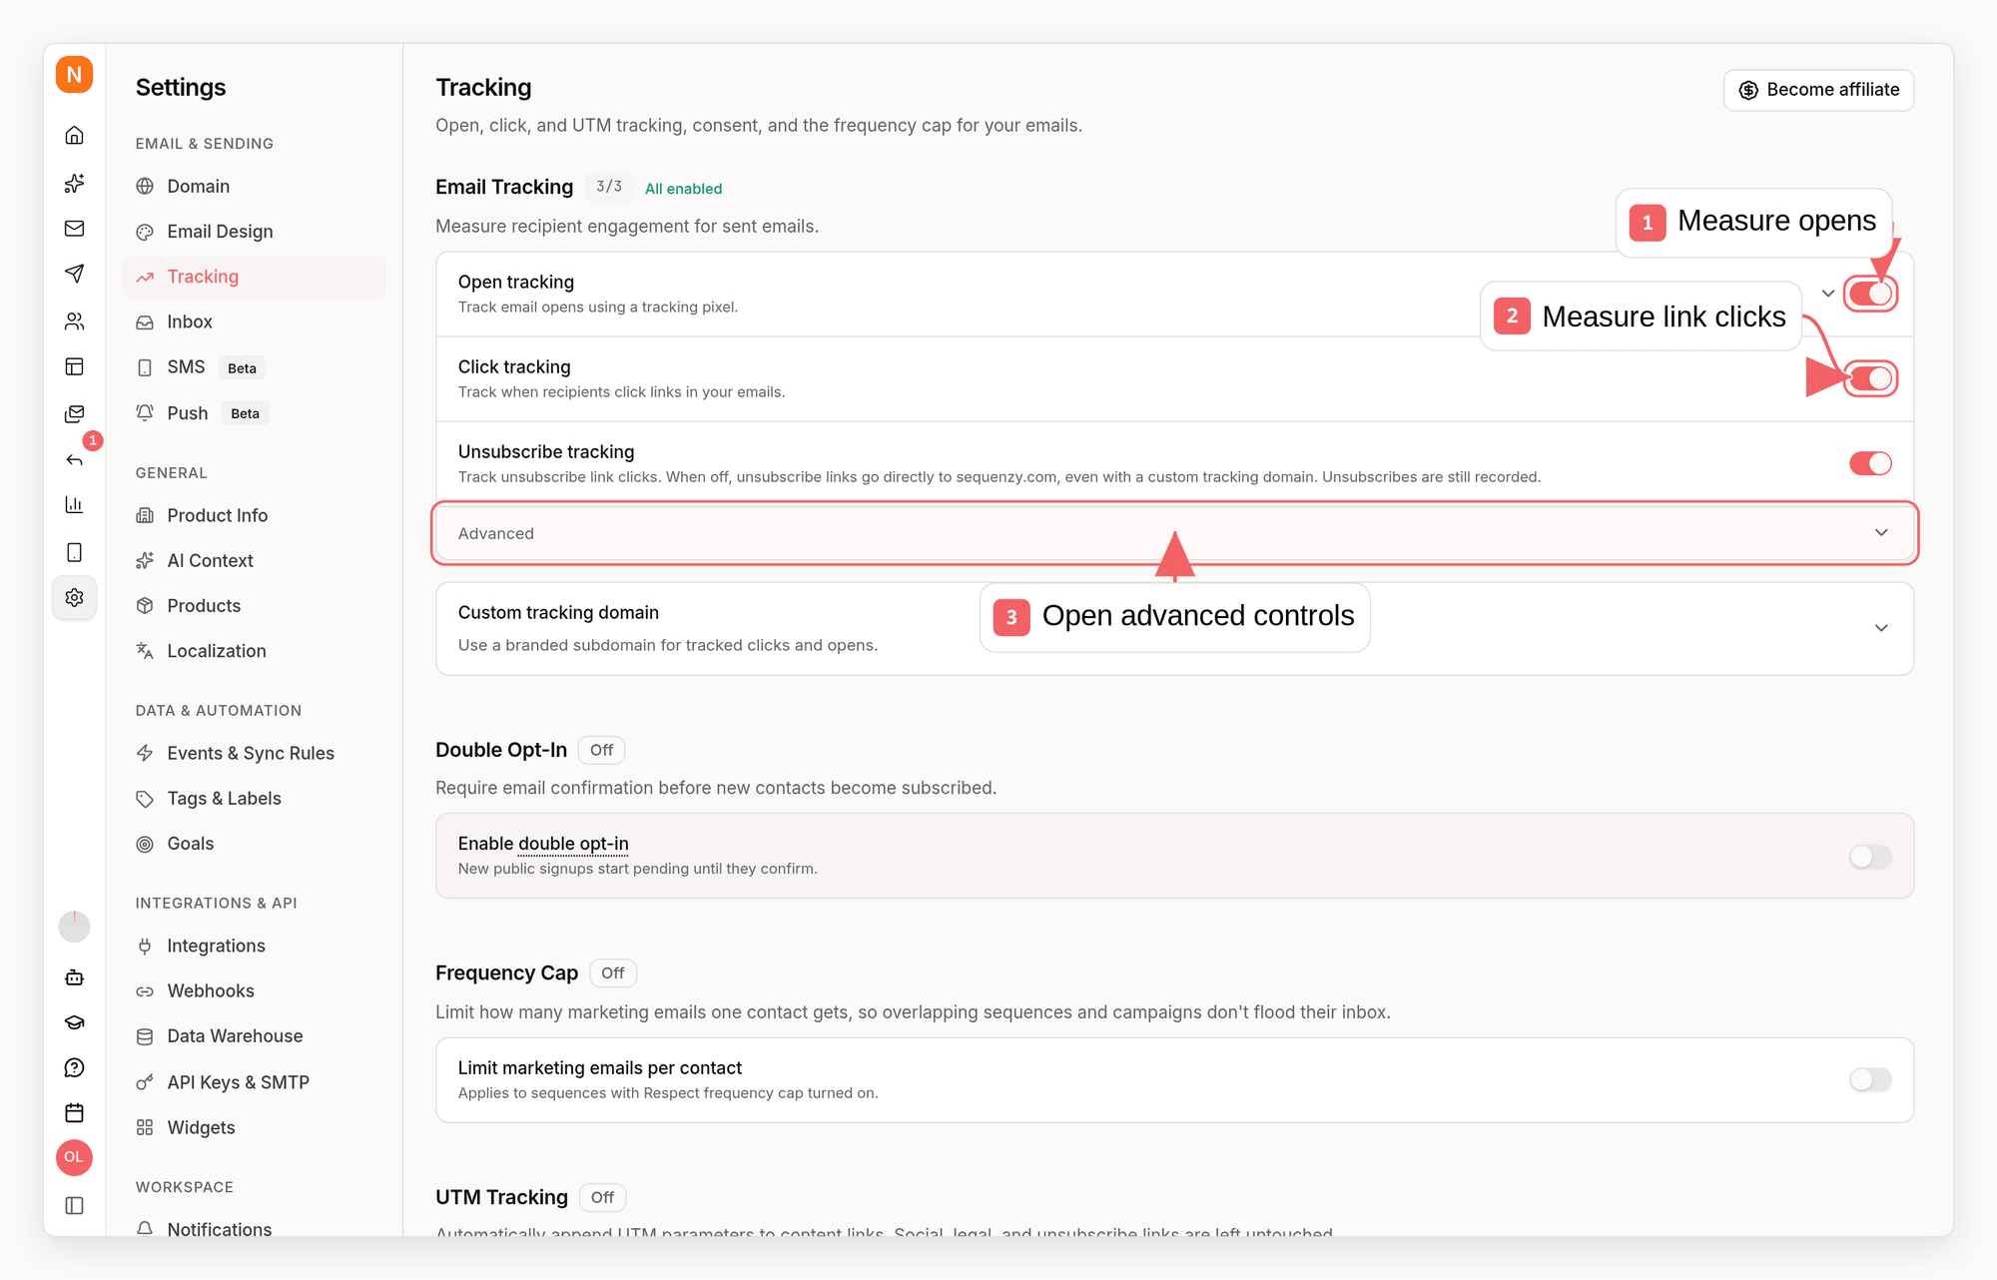Open the mobile device icon in the left rail
Viewport: 1997px width, 1280px height.
(x=74, y=552)
